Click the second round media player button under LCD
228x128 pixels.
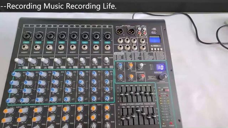(155, 49)
